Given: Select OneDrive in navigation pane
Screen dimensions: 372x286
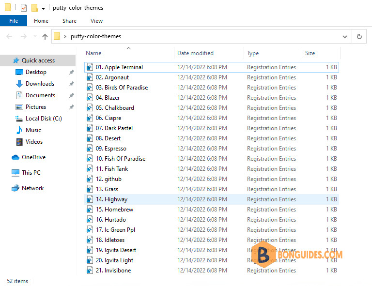Looking at the screenshot, I should point(34,157).
